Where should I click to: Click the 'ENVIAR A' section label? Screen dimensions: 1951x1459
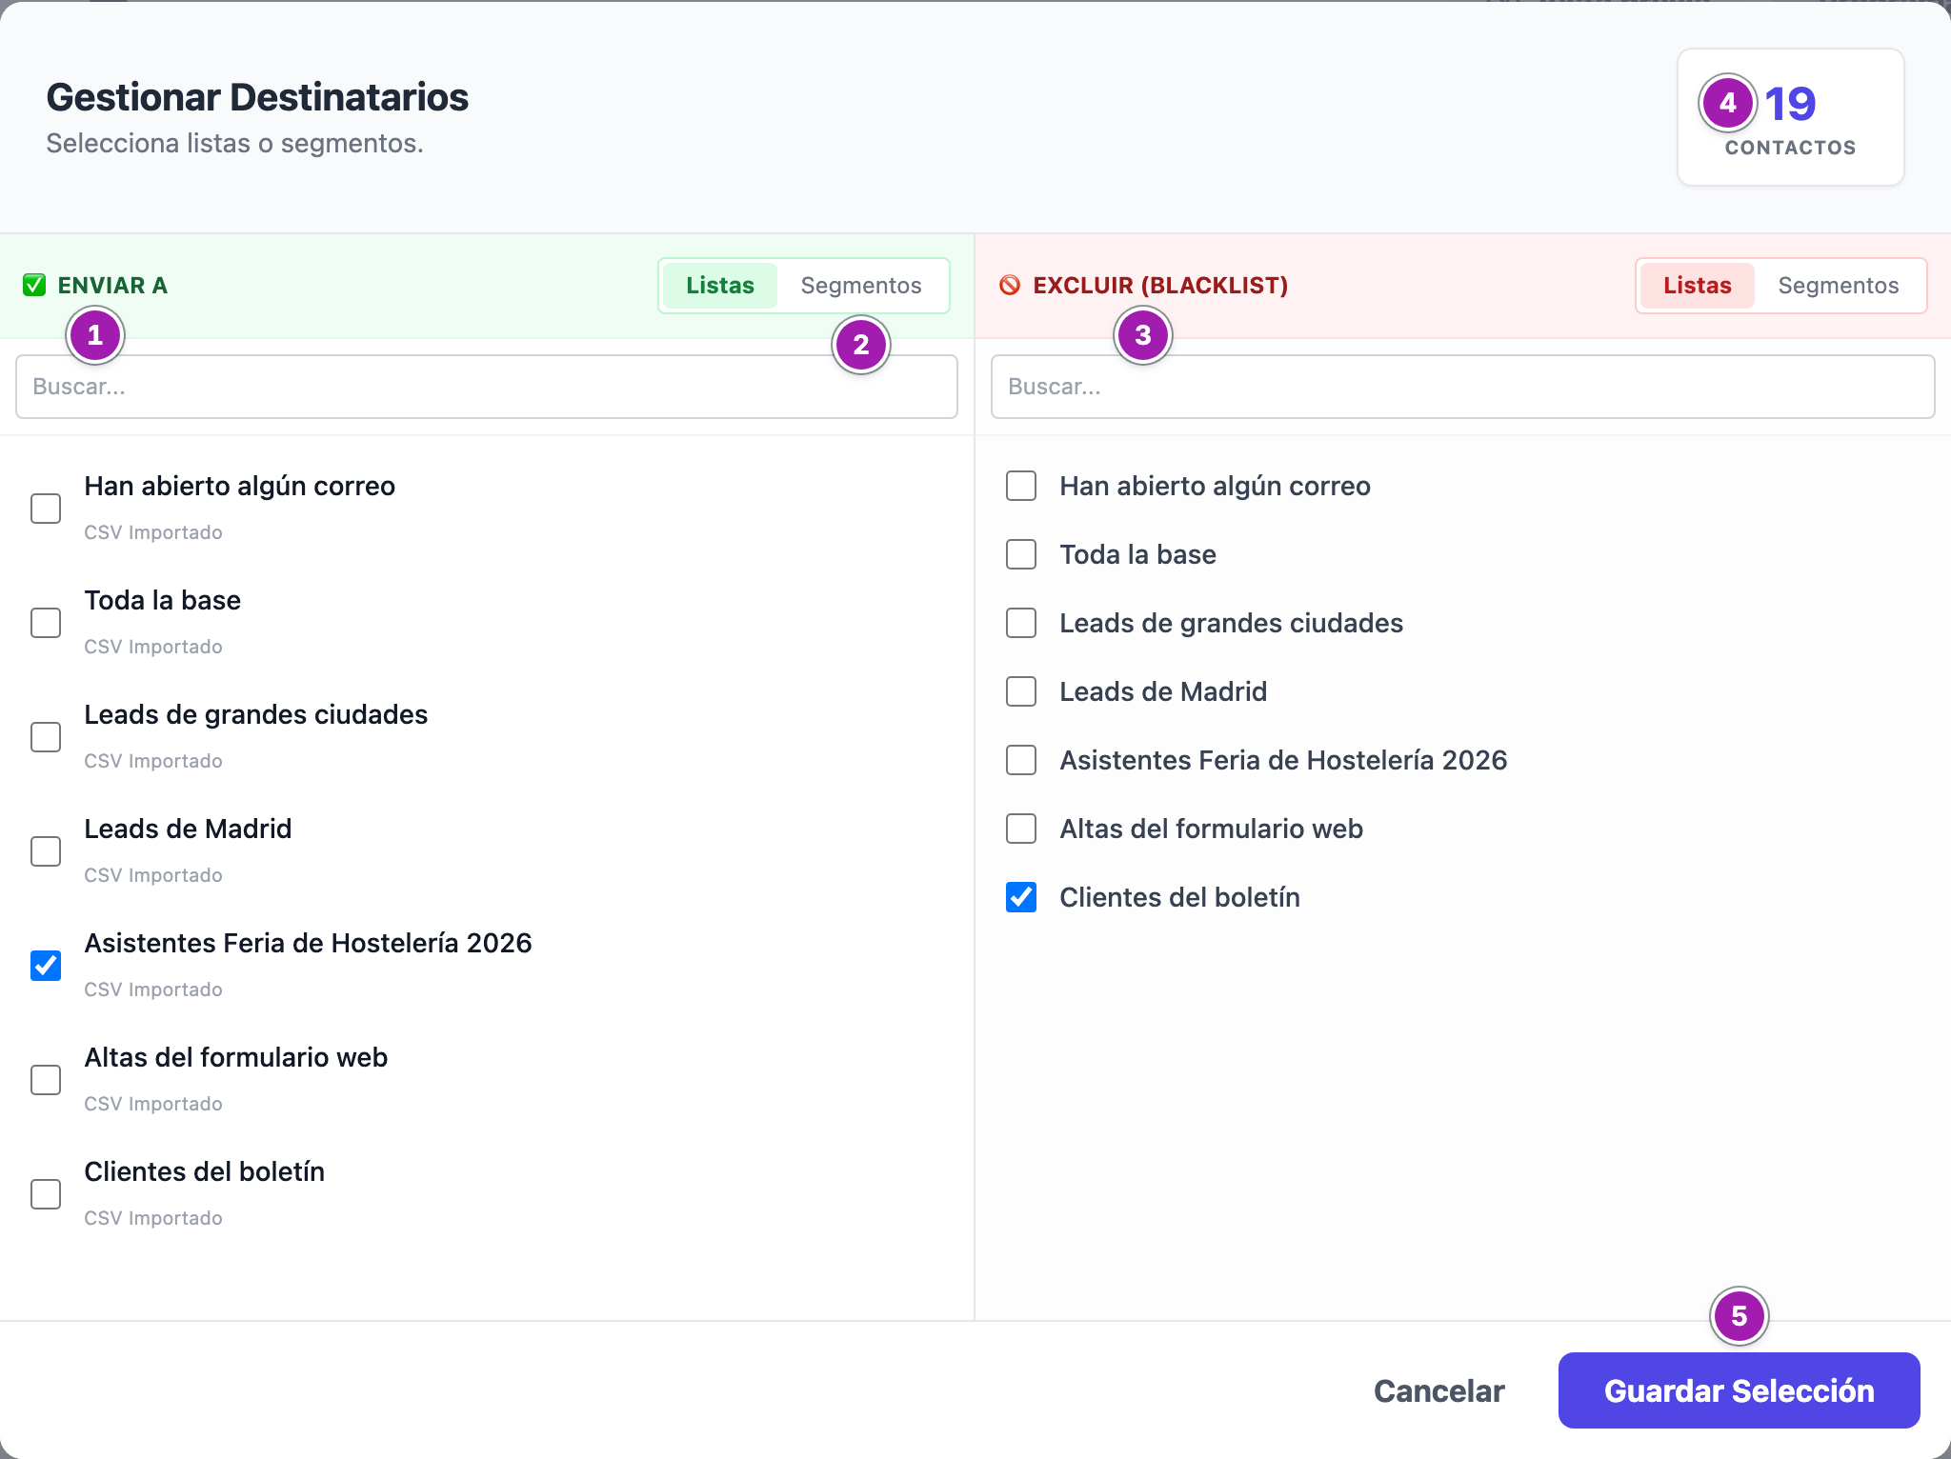[112, 286]
